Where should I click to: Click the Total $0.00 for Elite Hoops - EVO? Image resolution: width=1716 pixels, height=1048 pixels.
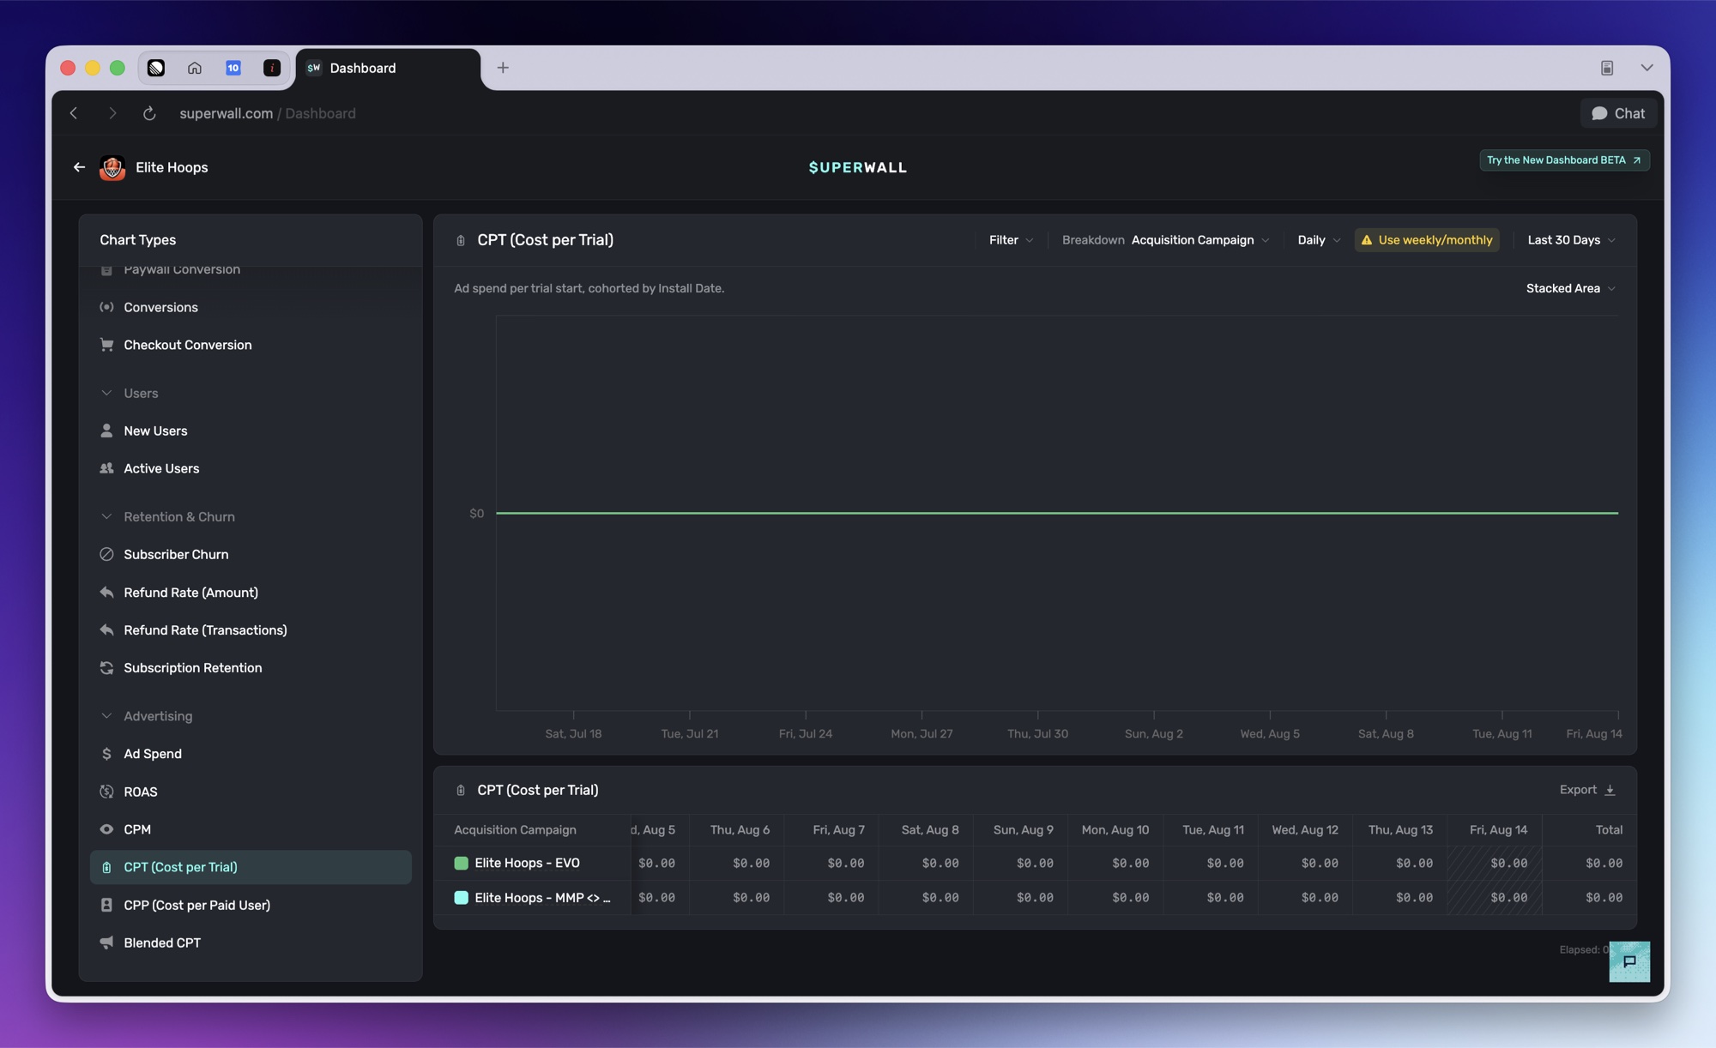pos(1604,863)
